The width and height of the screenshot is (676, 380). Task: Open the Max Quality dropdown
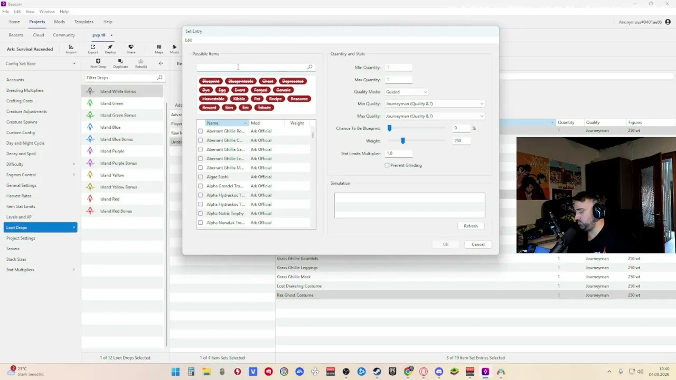pyautogui.click(x=435, y=116)
